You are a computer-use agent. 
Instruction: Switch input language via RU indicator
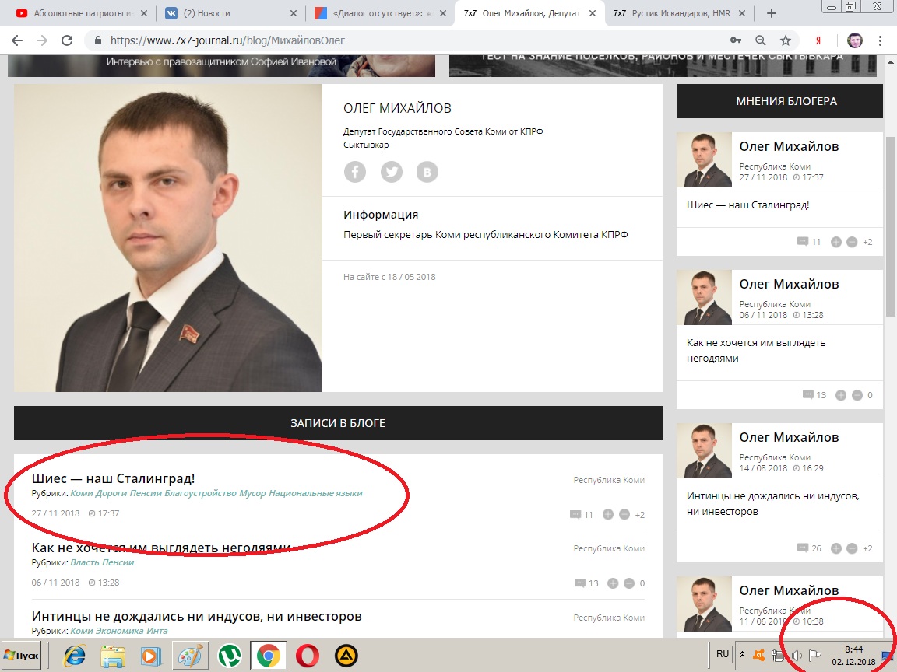(722, 654)
